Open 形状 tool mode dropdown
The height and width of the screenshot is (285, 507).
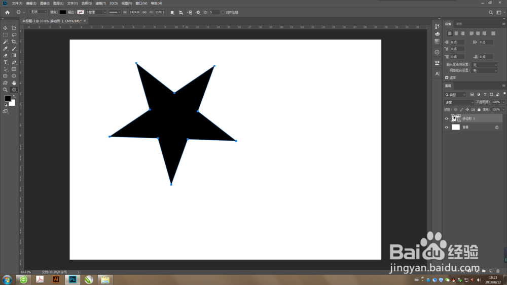[38, 12]
